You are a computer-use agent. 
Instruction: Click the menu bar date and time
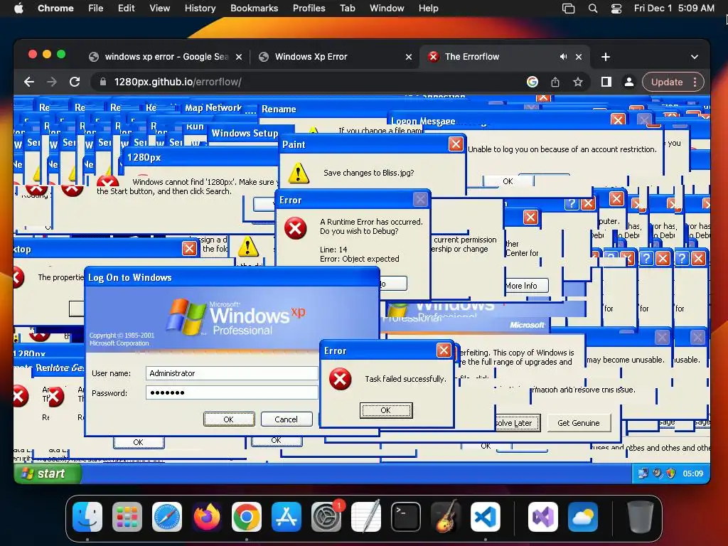(x=674, y=8)
